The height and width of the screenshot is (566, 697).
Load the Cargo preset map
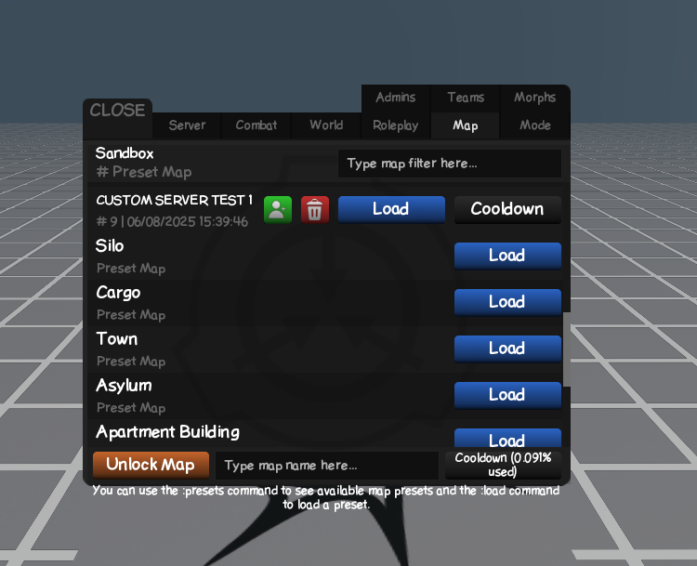[507, 302]
